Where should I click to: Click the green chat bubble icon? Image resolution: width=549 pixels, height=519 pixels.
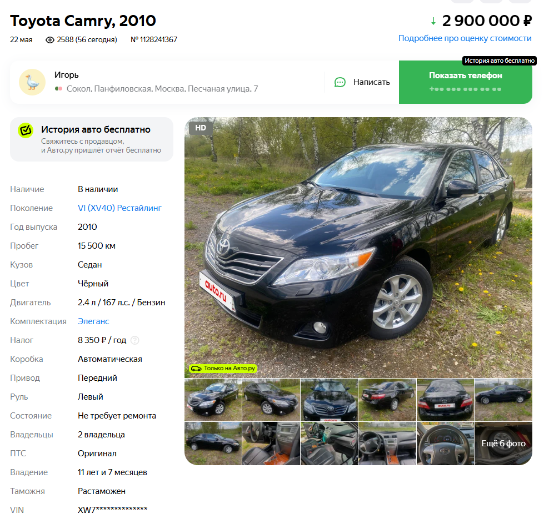point(340,82)
